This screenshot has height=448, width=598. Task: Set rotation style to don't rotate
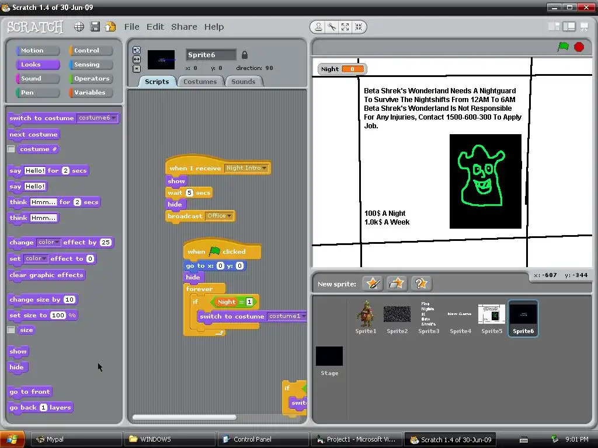(x=137, y=69)
